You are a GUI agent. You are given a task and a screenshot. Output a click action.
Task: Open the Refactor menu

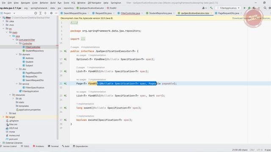(44, 3)
